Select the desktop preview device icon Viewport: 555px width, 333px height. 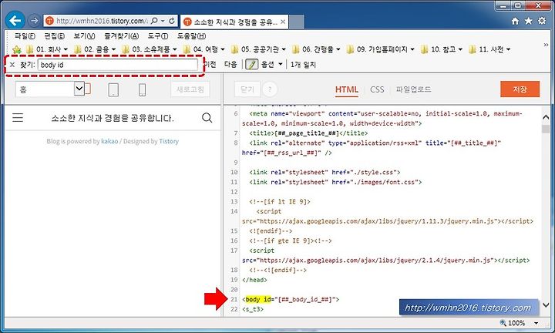pos(88,89)
